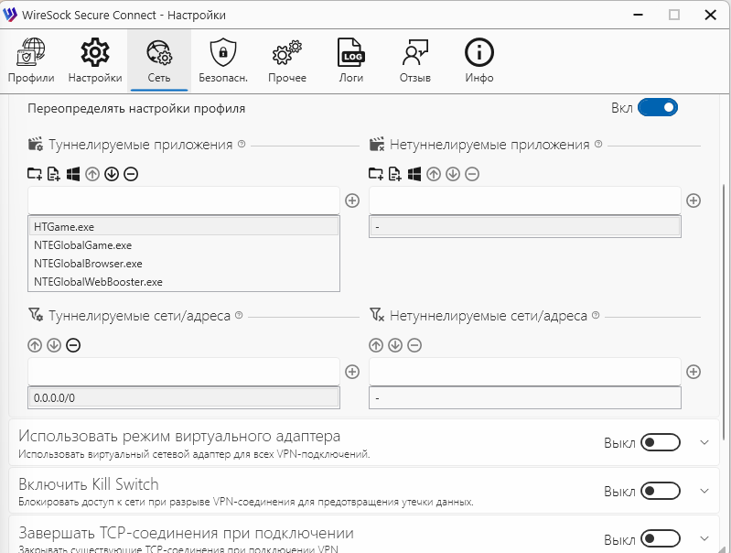This screenshot has width=731, height=553.
Task: Move tunneled network address down
Action: pos(54,345)
